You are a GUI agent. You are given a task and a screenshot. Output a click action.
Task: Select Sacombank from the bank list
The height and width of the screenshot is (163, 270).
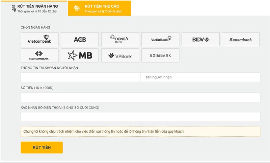tap(241, 39)
